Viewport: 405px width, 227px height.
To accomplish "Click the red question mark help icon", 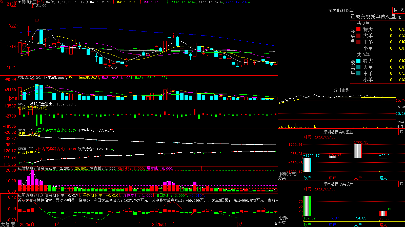I will click(16, 2).
